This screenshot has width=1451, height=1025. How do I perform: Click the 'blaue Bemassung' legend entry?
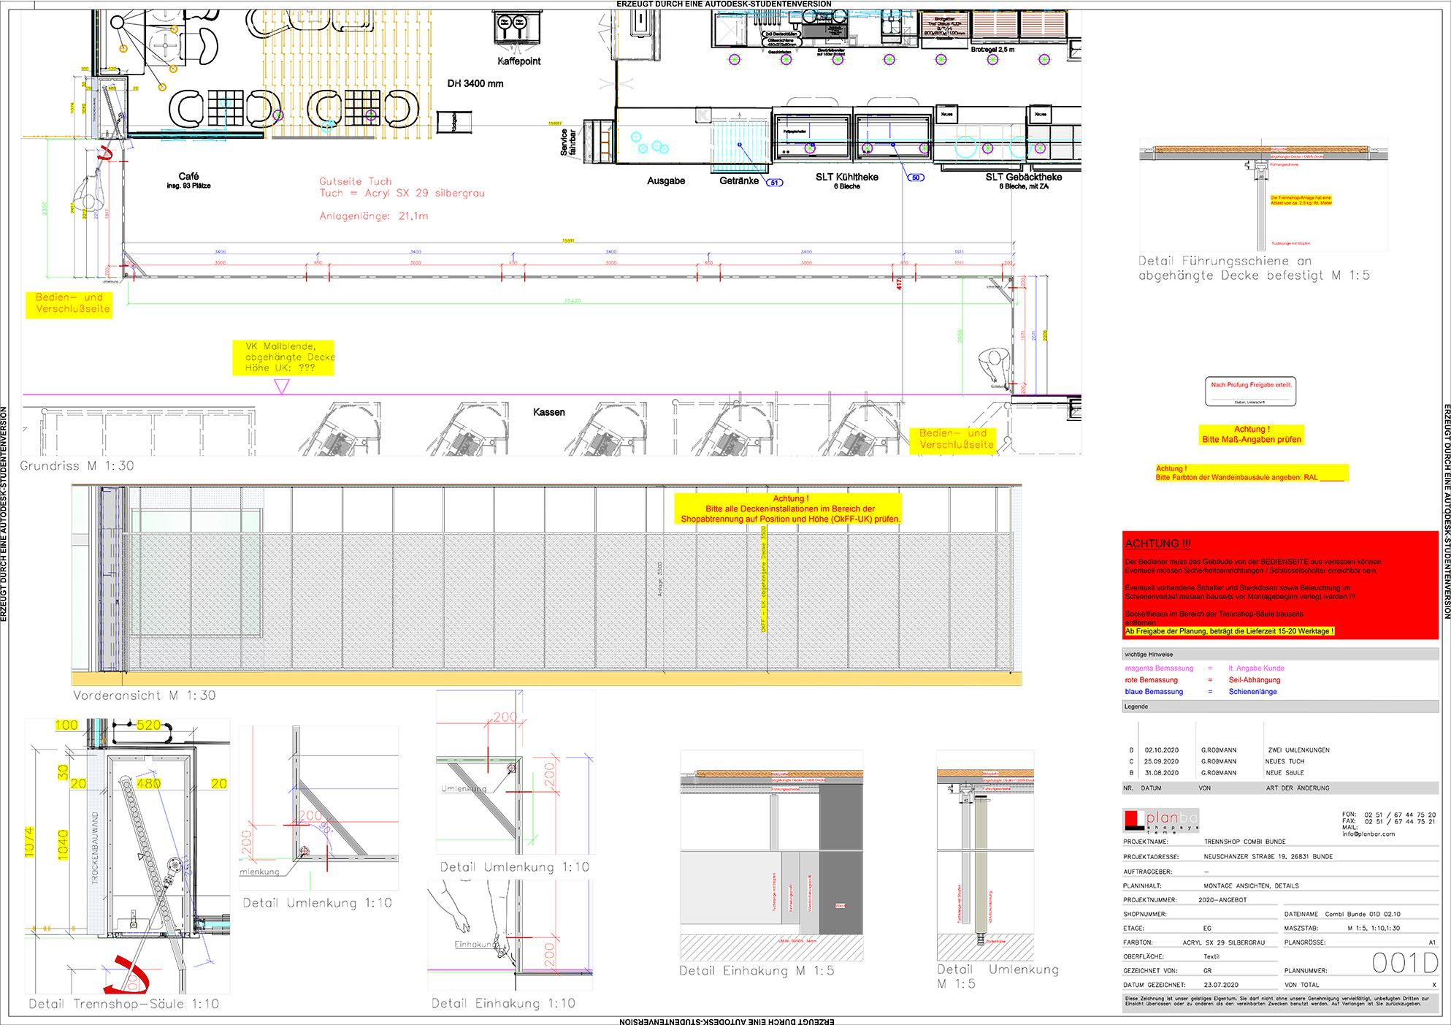(x=1154, y=691)
